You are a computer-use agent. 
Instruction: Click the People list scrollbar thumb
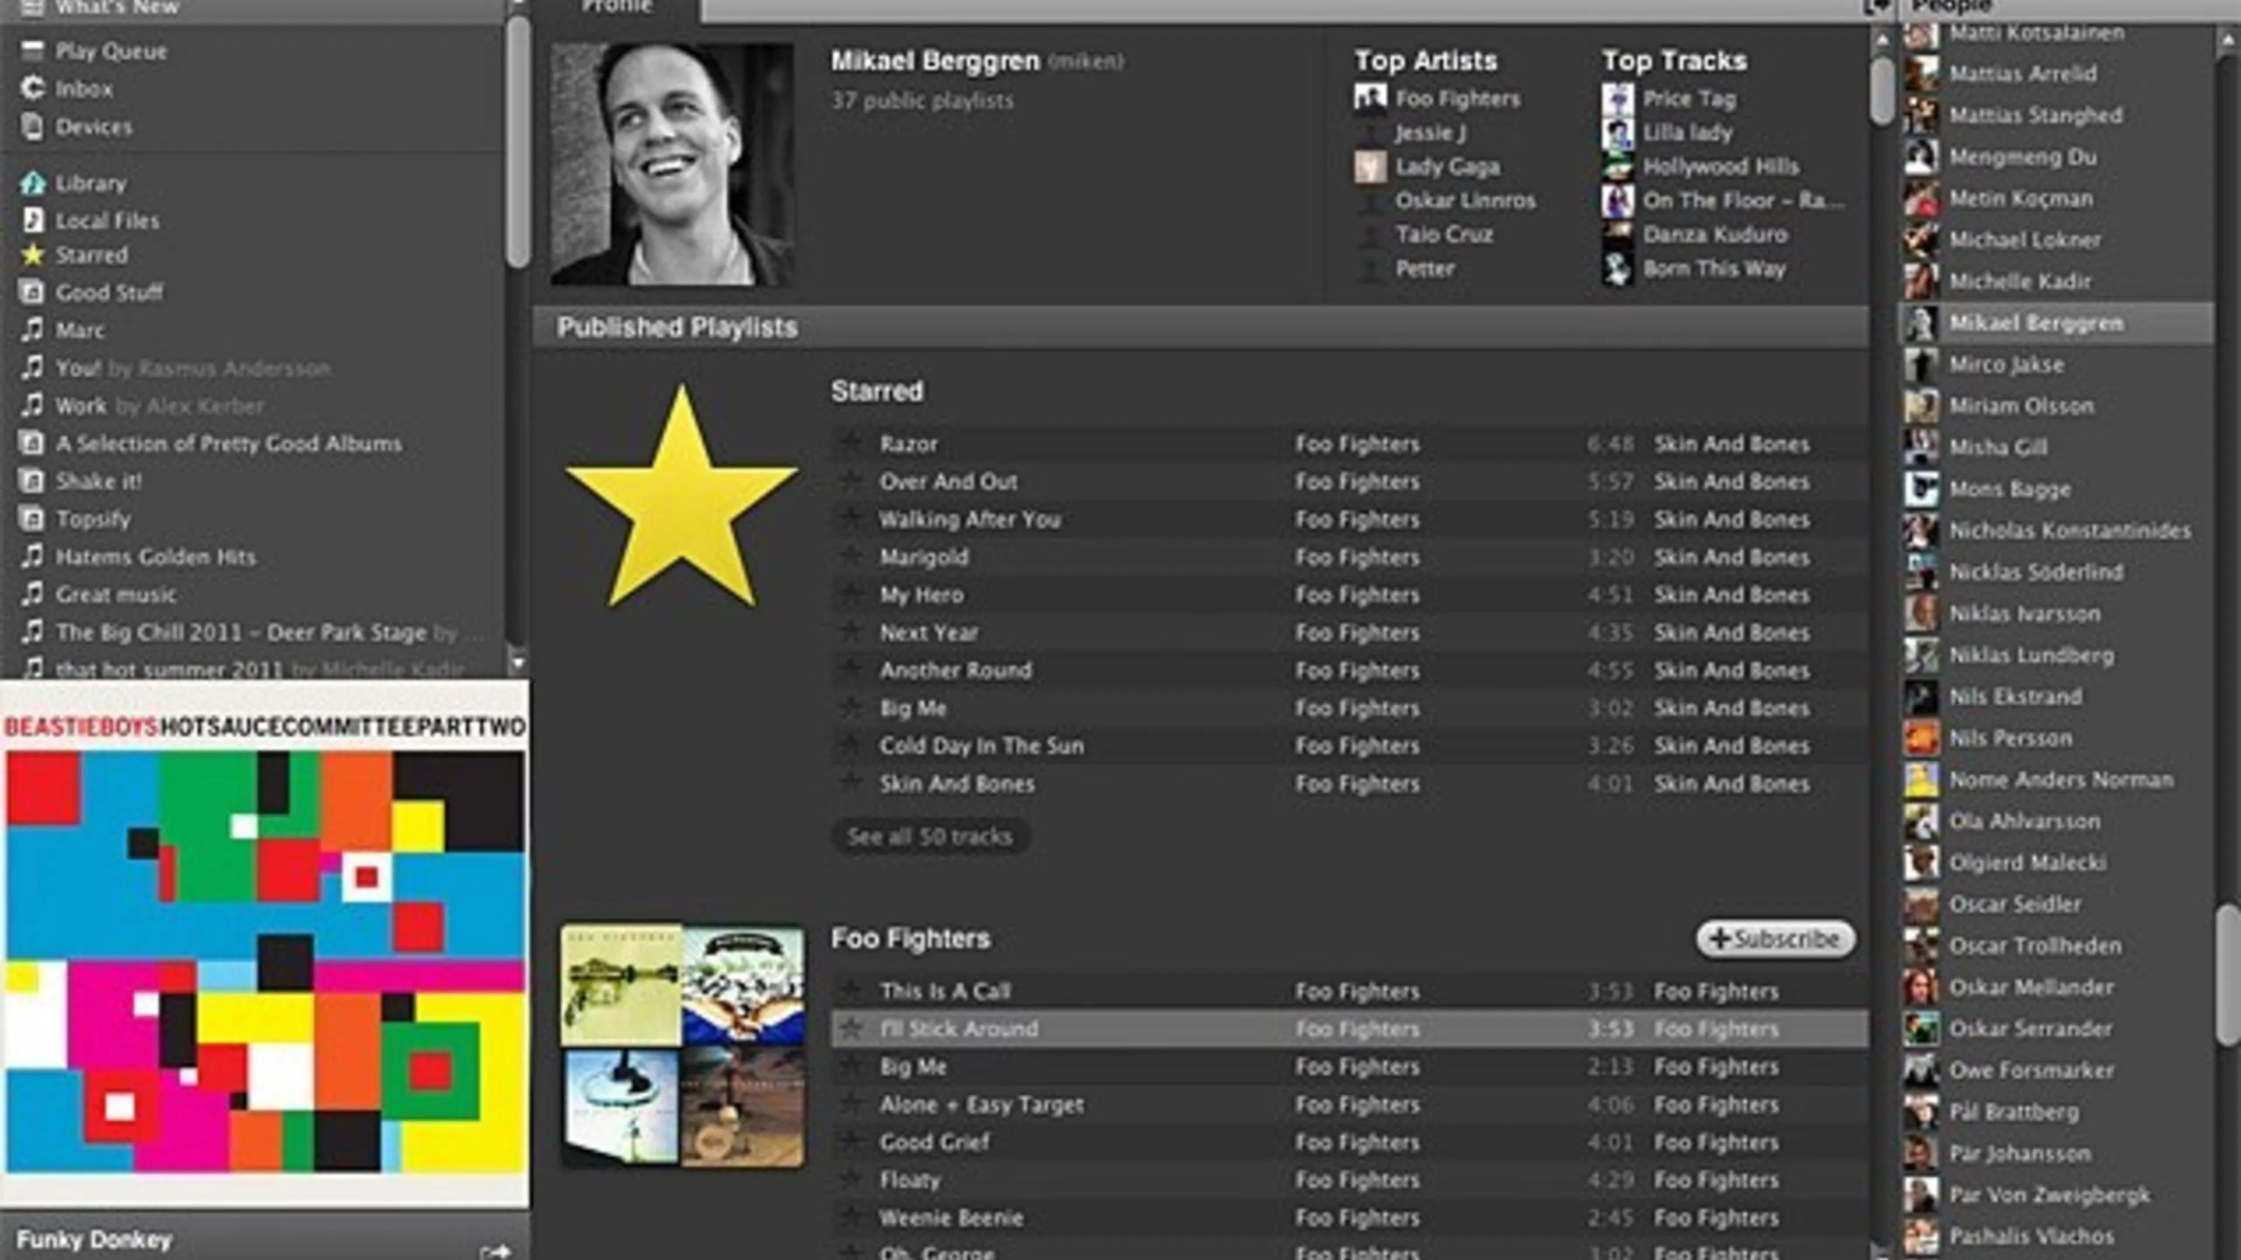(2229, 975)
